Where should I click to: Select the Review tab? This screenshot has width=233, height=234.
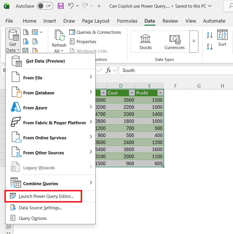(x=170, y=21)
